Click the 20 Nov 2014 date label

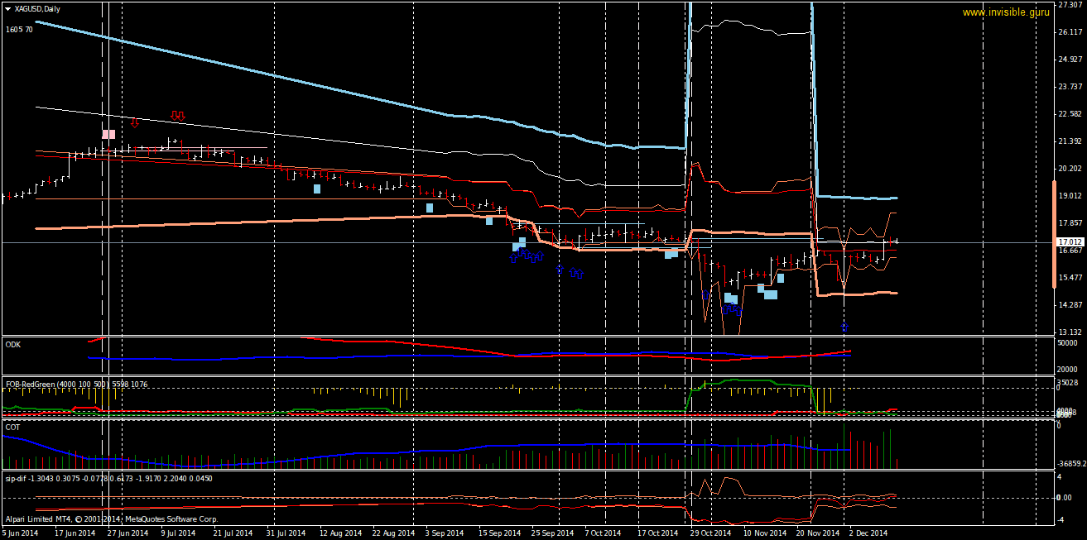pos(816,533)
